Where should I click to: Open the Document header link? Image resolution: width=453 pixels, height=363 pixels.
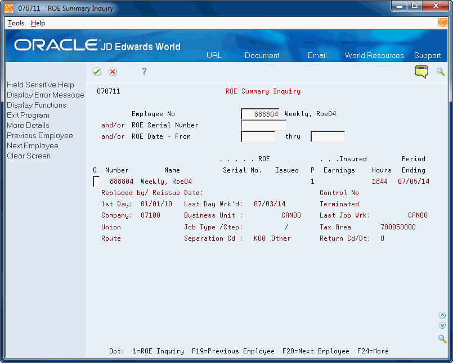click(262, 55)
